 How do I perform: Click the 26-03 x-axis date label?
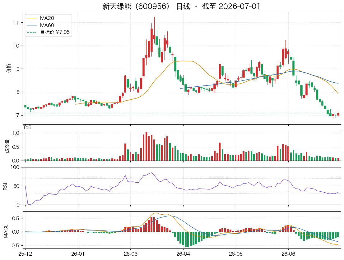[x=131, y=254]
